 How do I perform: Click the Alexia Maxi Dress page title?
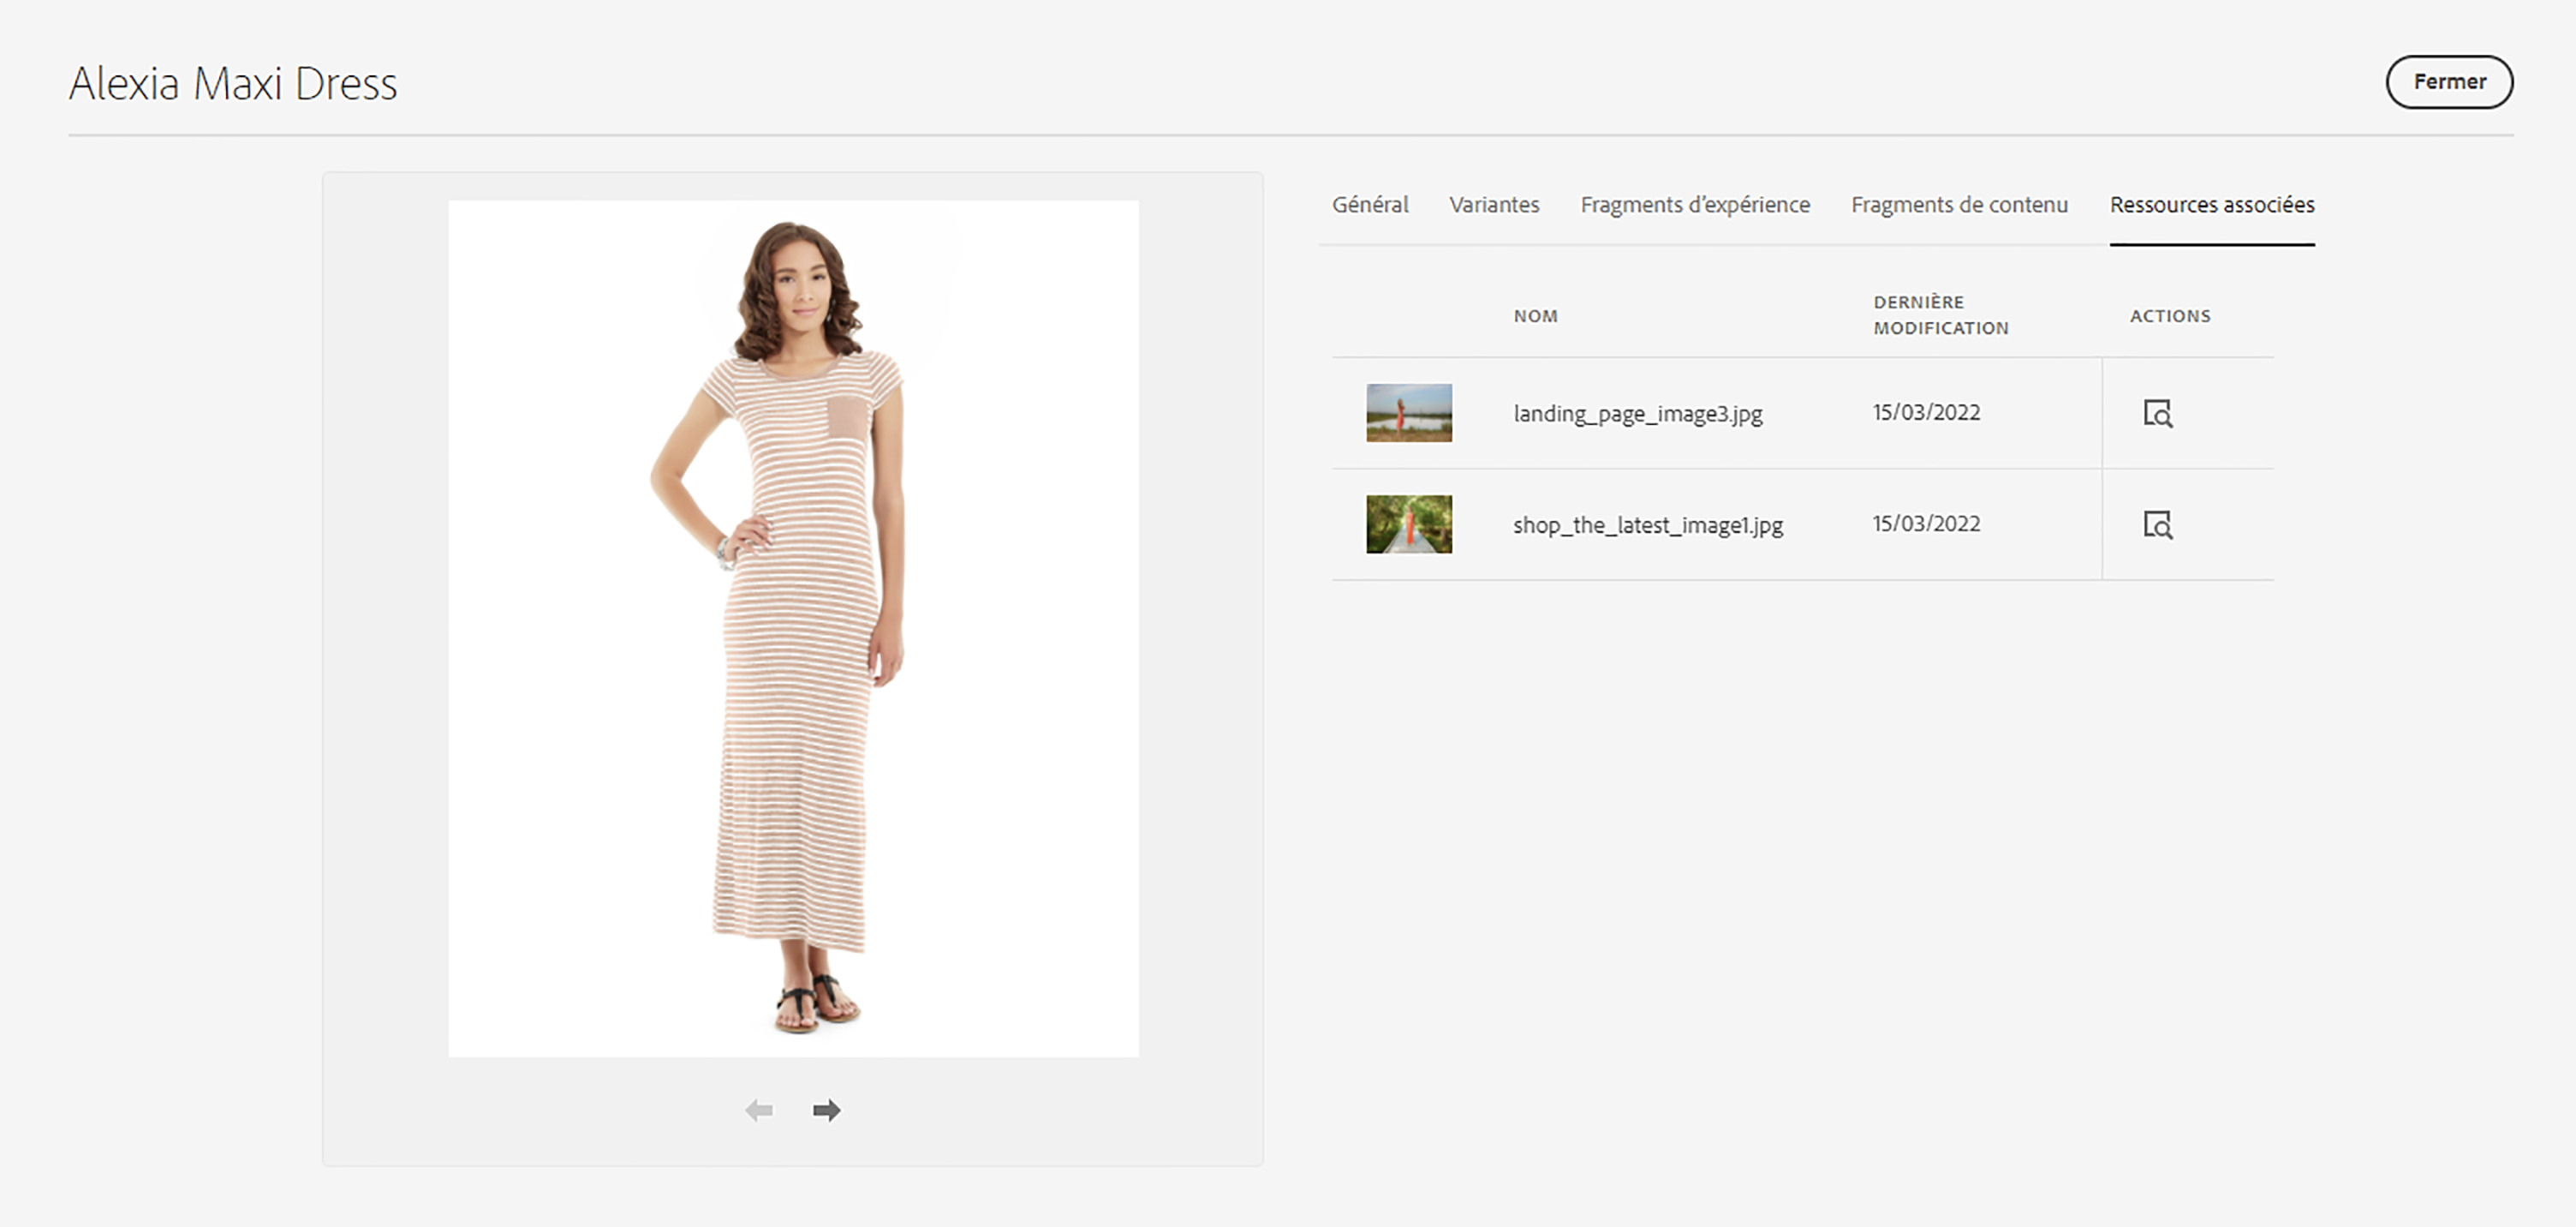(x=233, y=84)
